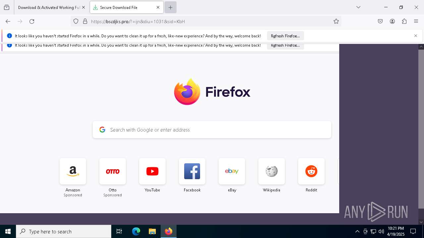Open Task View on the taskbar
This screenshot has width=424, height=238.
119,231
